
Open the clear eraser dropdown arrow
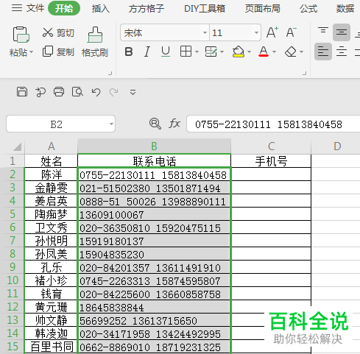[x=302, y=52]
